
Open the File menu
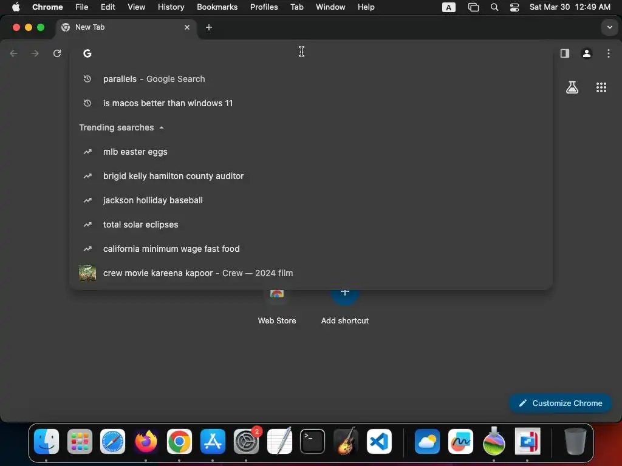[x=82, y=7]
